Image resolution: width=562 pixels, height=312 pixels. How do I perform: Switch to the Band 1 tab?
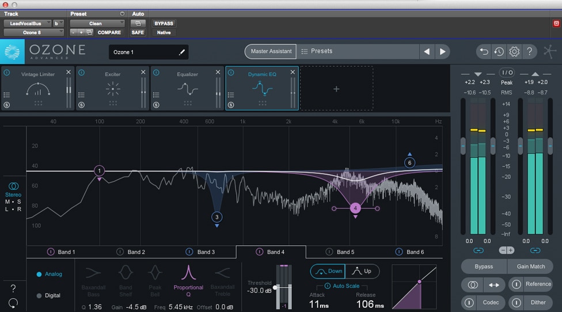point(61,252)
